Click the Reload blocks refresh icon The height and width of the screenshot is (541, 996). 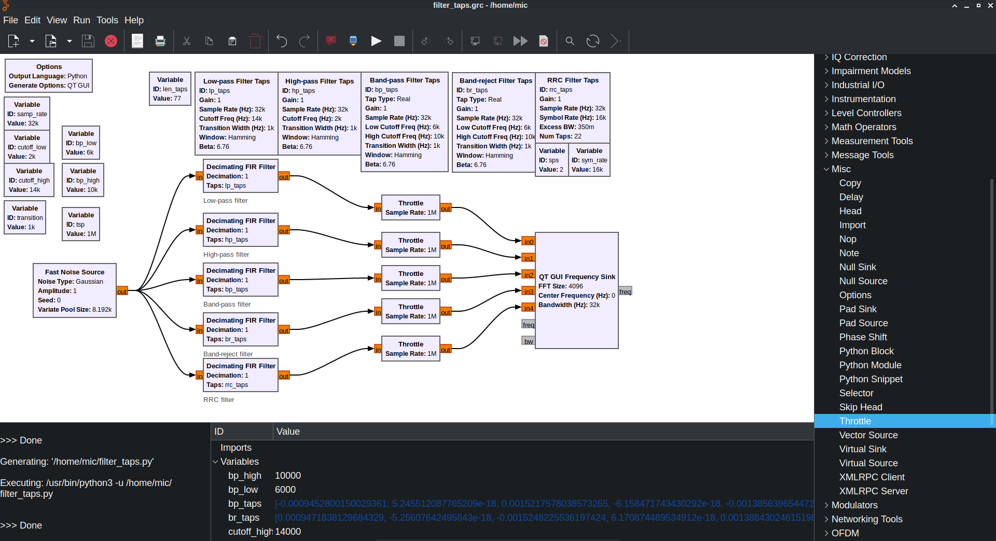(592, 41)
